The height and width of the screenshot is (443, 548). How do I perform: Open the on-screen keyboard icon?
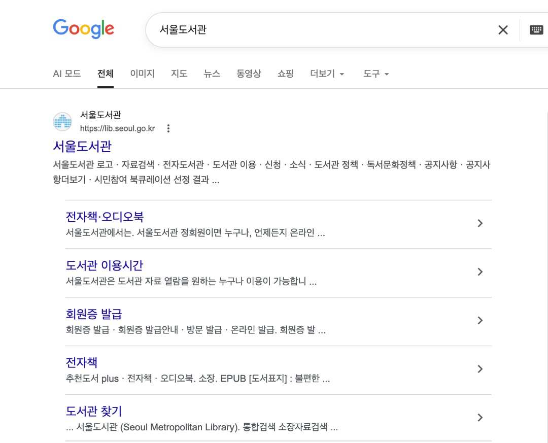[x=536, y=30]
